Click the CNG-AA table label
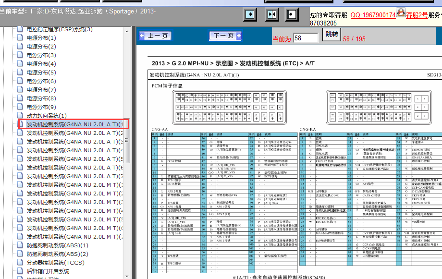Screen dimensions: 442x279 (160, 129)
